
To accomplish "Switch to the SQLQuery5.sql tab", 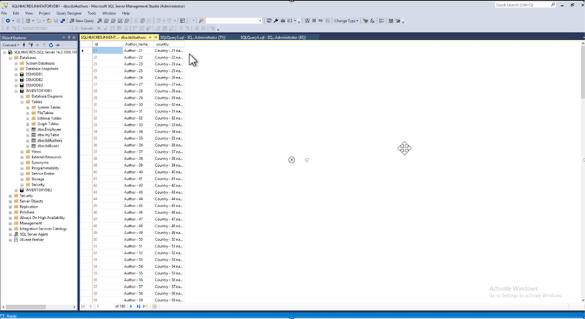I will coord(192,38).
